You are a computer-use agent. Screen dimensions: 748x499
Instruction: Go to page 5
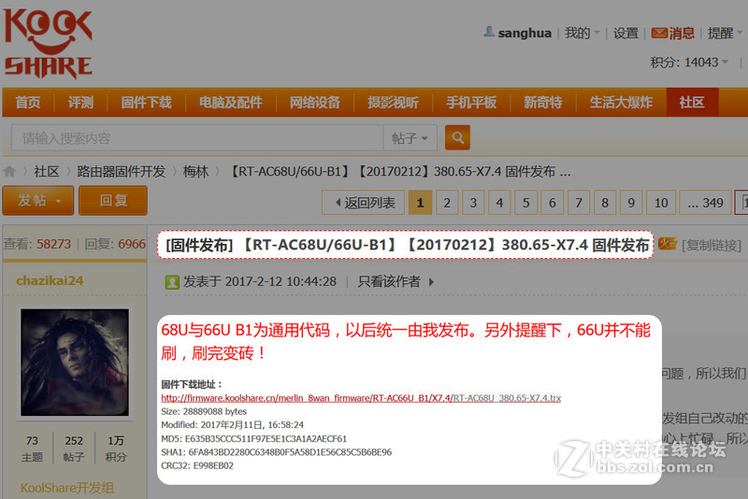pos(525,203)
